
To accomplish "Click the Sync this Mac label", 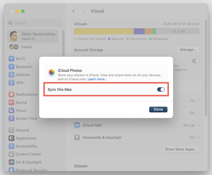I will (x=60, y=90).
